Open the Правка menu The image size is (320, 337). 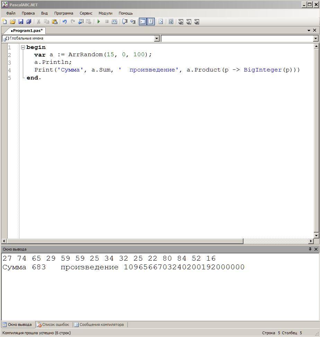28,13
